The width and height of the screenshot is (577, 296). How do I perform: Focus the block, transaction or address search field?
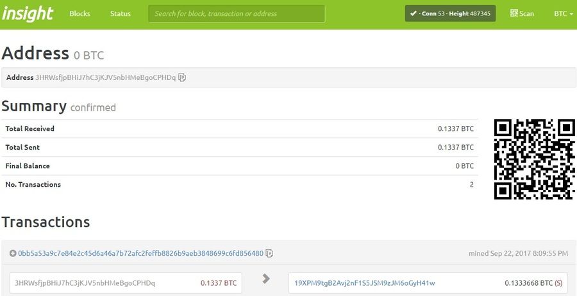[237, 13]
